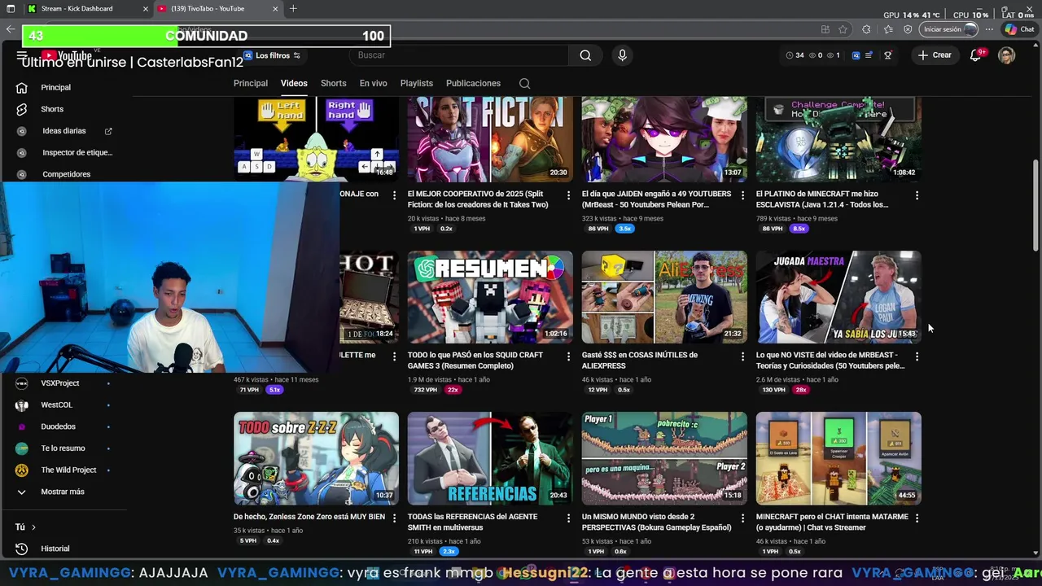Click the browser favorites star icon

[x=843, y=29]
